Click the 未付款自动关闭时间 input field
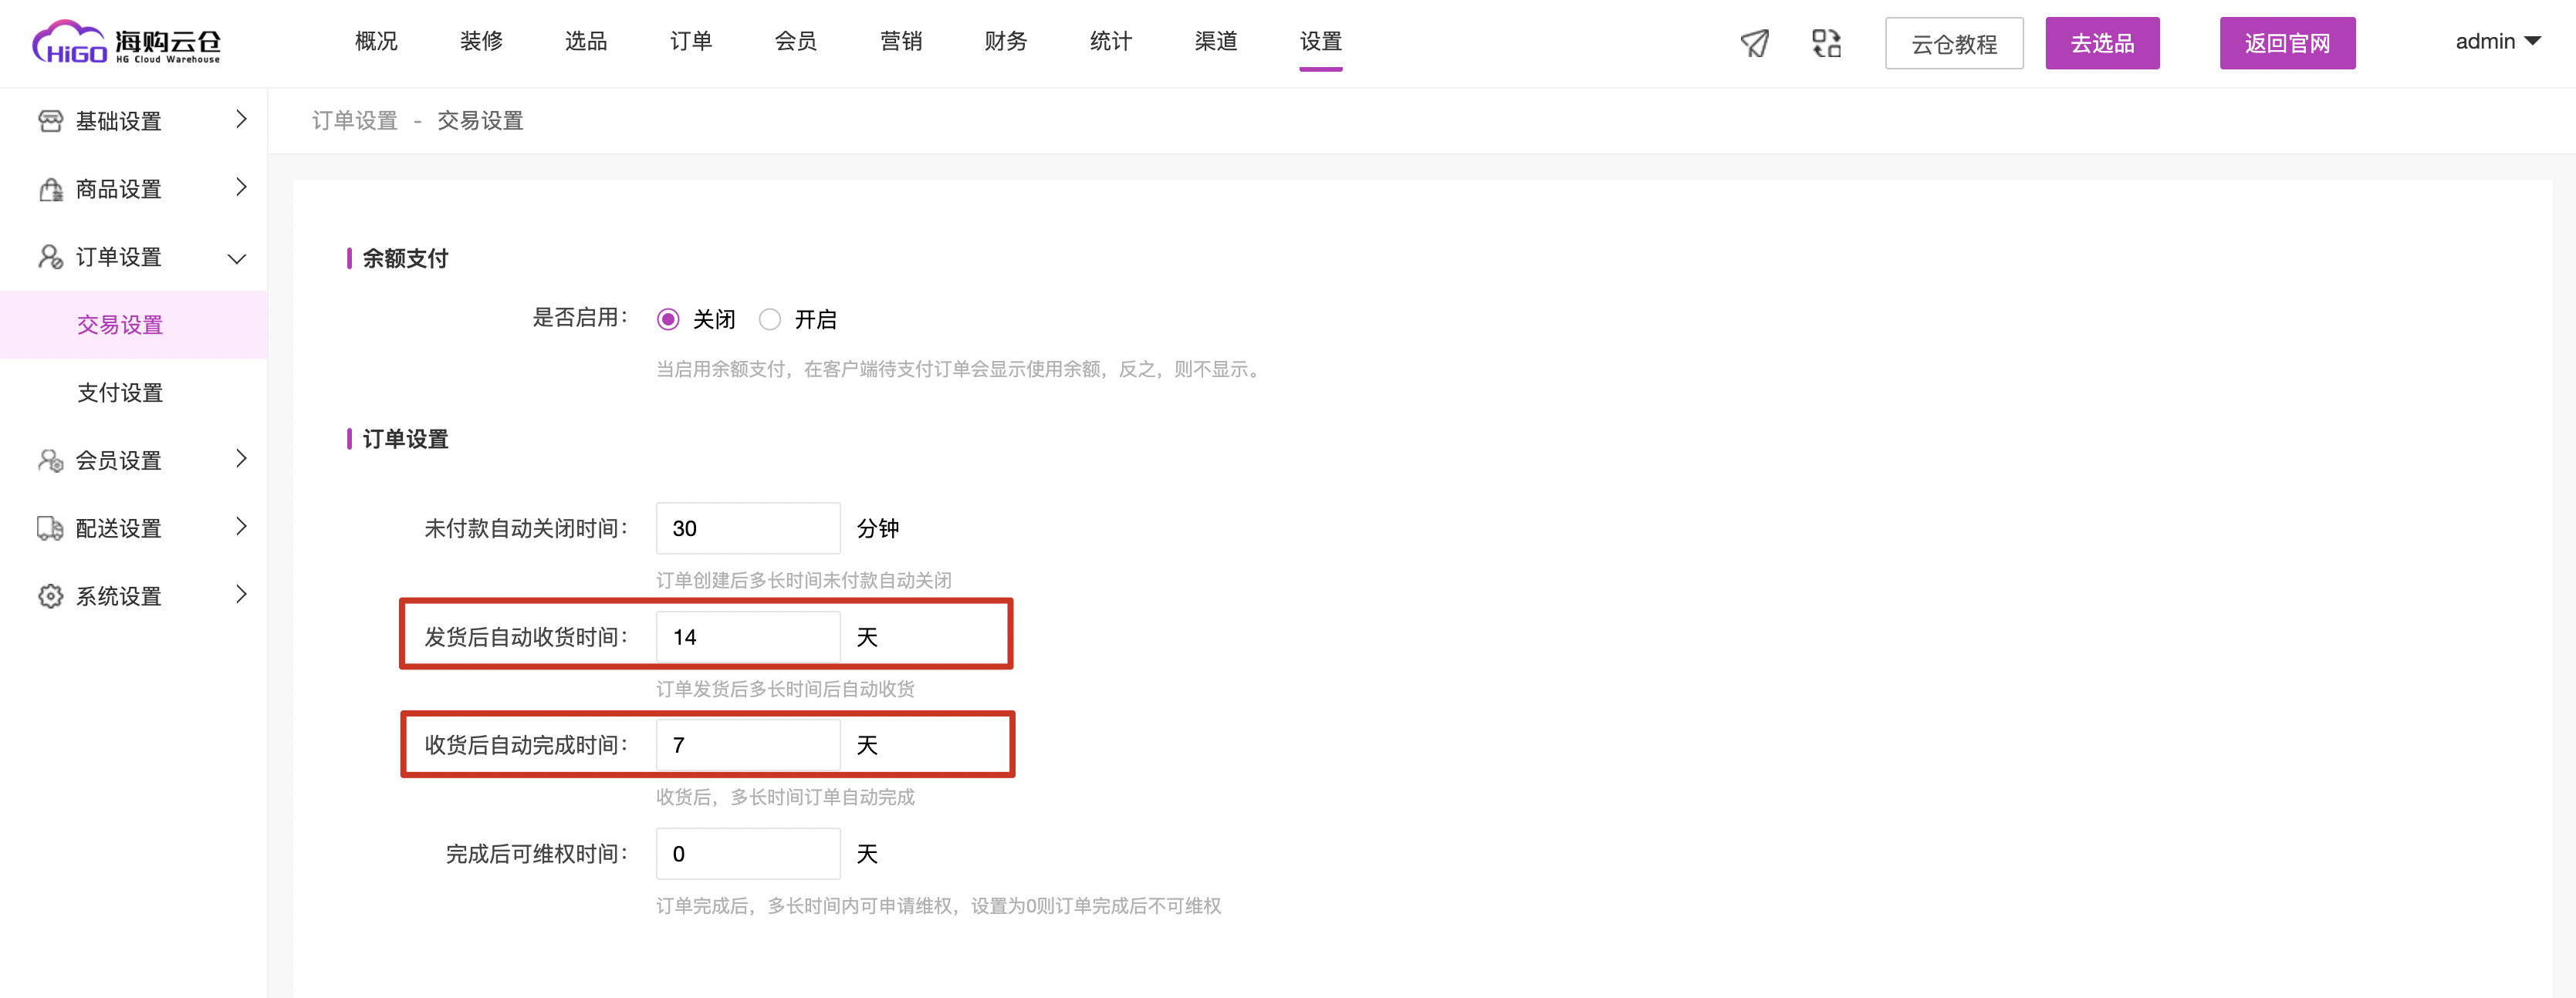 click(747, 528)
